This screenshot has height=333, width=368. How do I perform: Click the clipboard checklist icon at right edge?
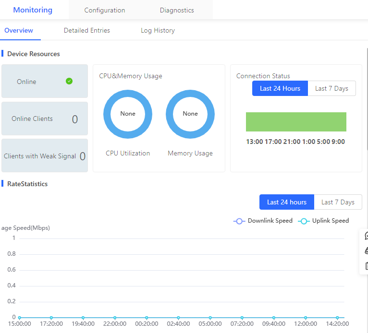367,266
